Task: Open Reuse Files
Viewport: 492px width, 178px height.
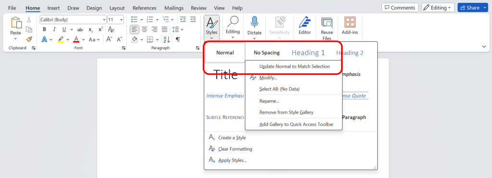Action: [x=327, y=28]
